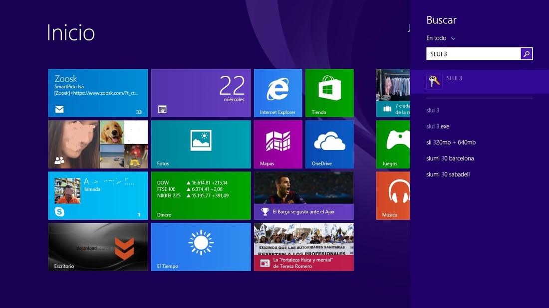Open the people contacts photo tile
The width and height of the screenshot is (549, 308).
pyautogui.click(x=98, y=145)
